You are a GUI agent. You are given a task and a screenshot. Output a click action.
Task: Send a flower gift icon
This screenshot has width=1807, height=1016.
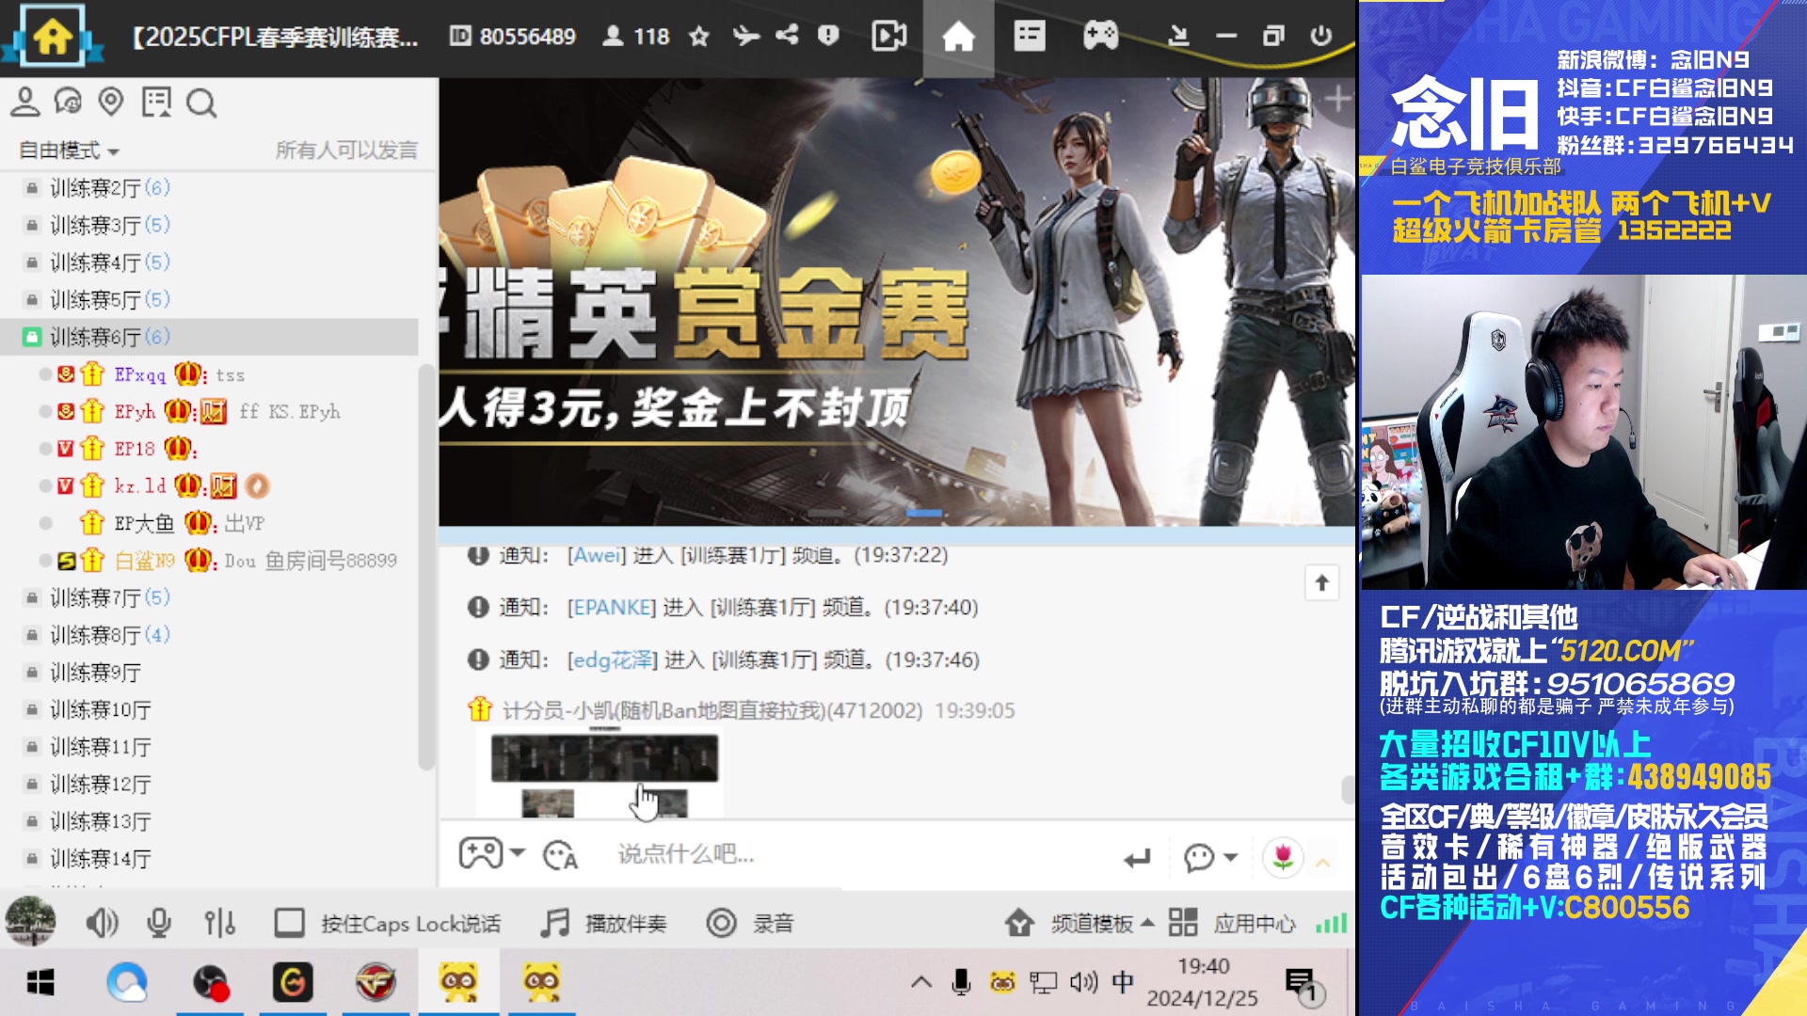tap(1282, 857)
